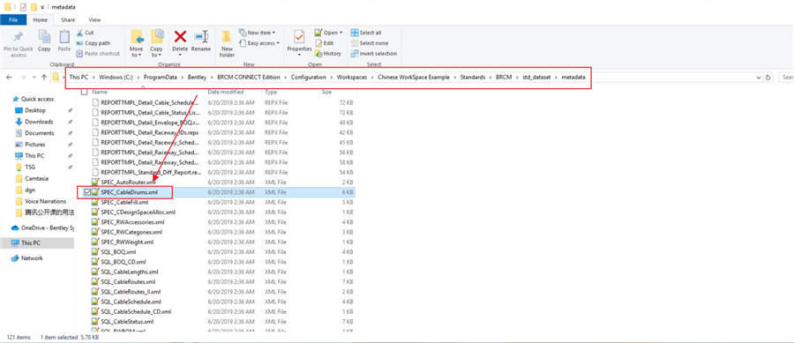Sort by the Size column
The height and width of the screenshot is (343, 794).
tap(326, 92)
